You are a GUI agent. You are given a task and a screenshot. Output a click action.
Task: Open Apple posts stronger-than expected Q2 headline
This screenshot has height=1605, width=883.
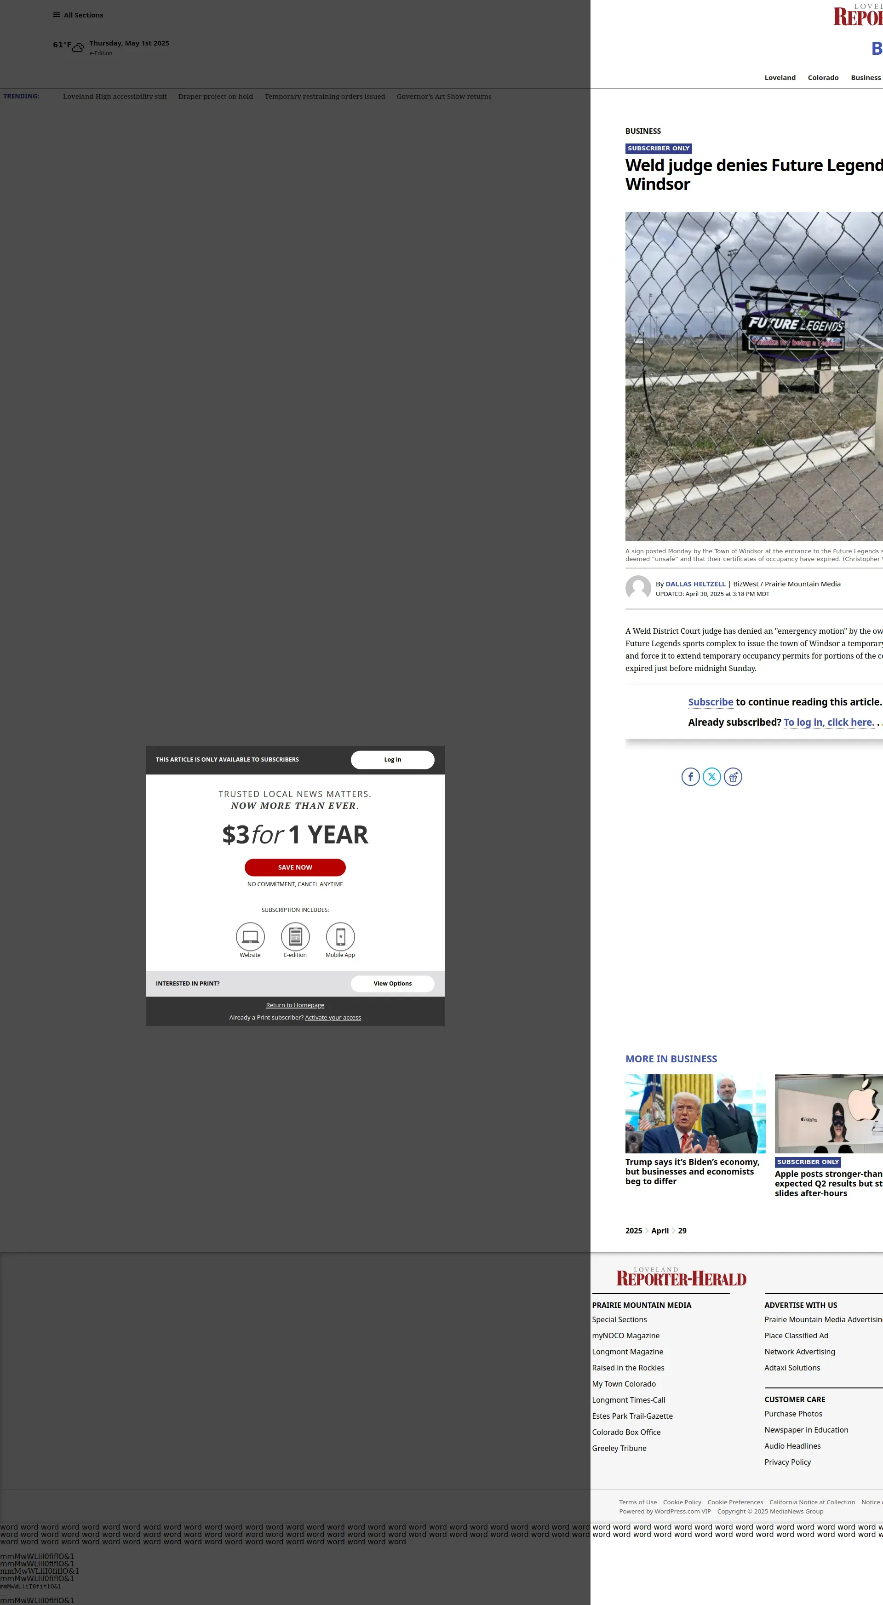pyautogui.click(x=829, y=1183)
